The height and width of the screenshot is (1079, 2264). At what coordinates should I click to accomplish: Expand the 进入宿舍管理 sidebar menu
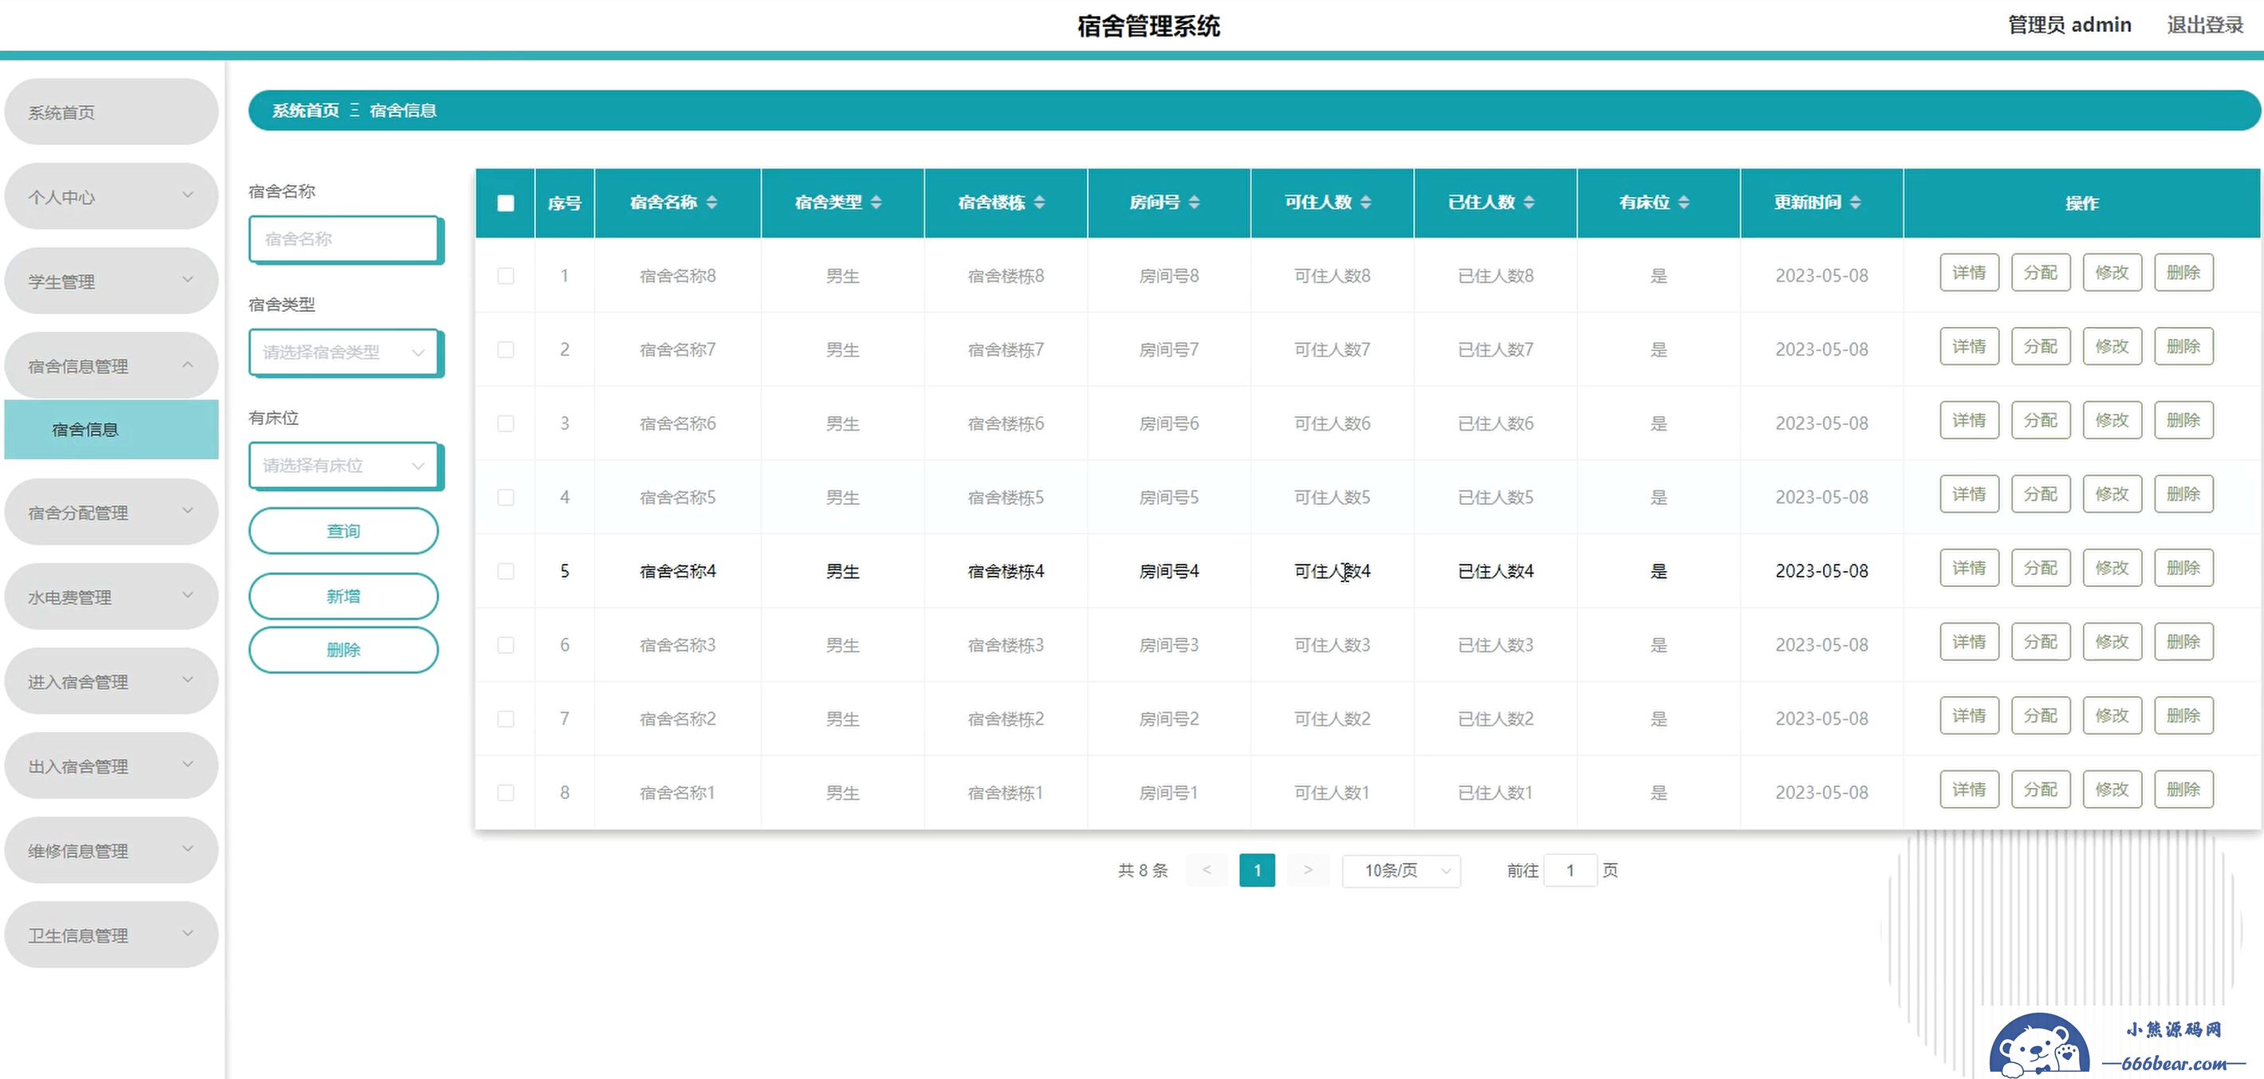(111, 681)
